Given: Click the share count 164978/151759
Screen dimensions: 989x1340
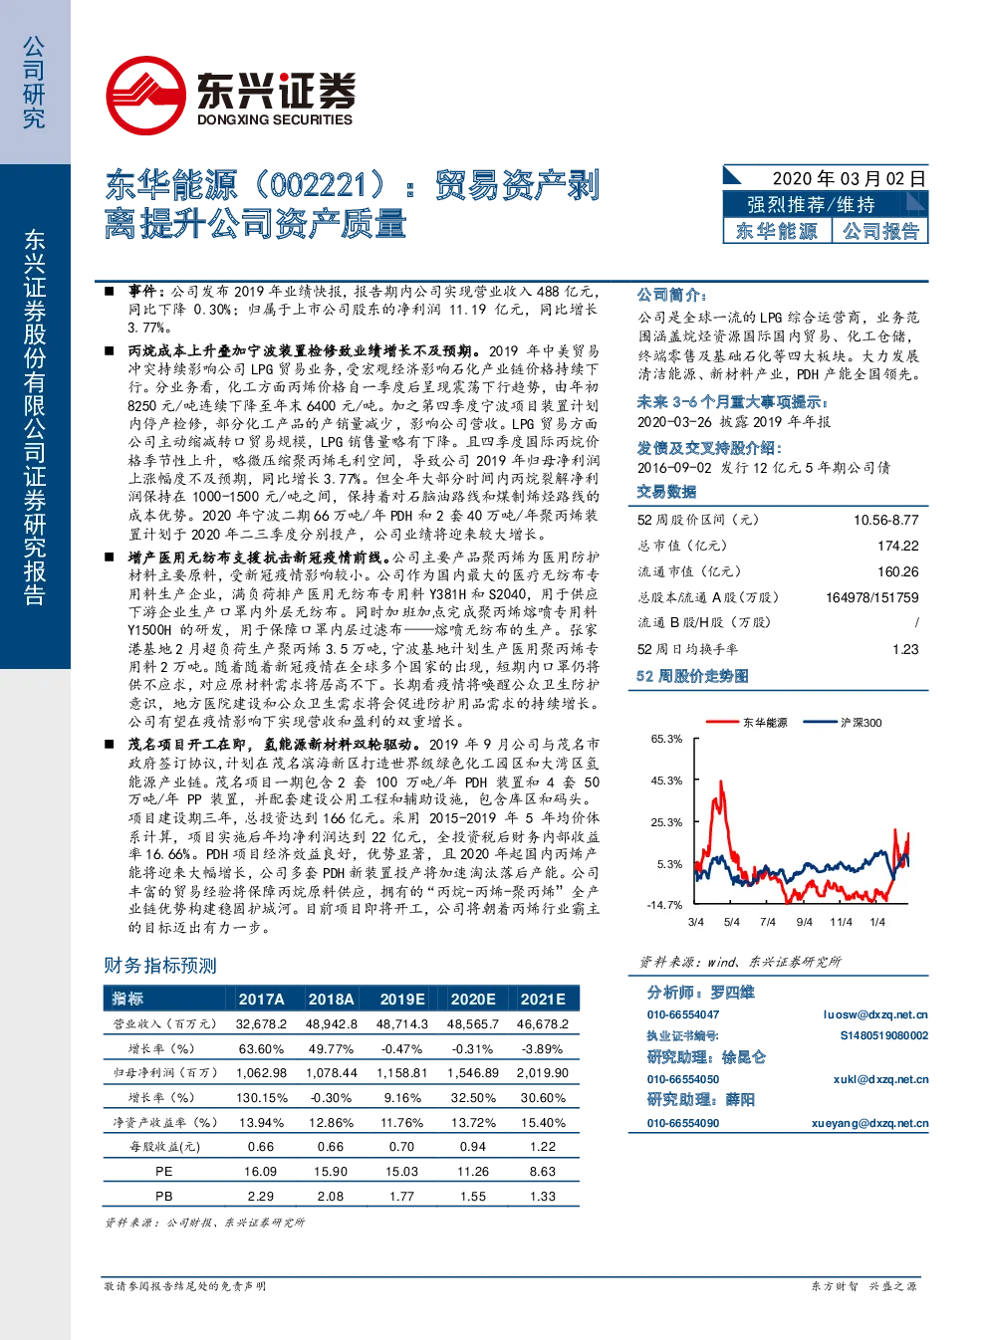Looking at the screenshot, I should pyautogui.click(x=872, y=597).
